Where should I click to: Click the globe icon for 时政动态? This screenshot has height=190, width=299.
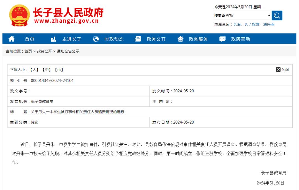[96, 39]
